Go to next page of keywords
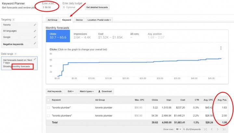The height and width of the screenshot is (133, 234). pyautogui.click(x=218, y=129)
